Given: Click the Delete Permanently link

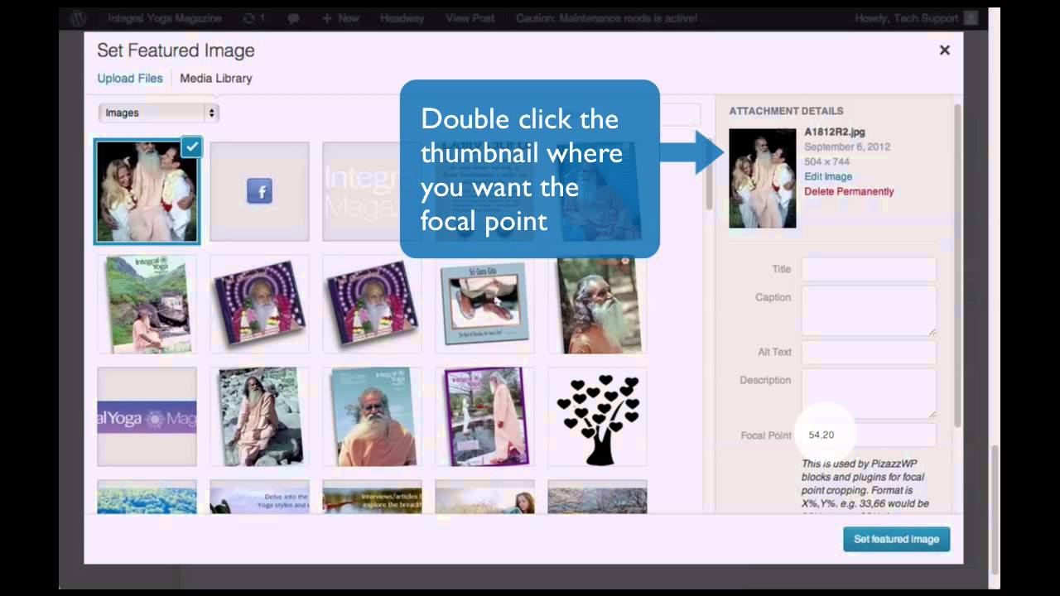Looking at the screenshot, I should click(849, 191).
